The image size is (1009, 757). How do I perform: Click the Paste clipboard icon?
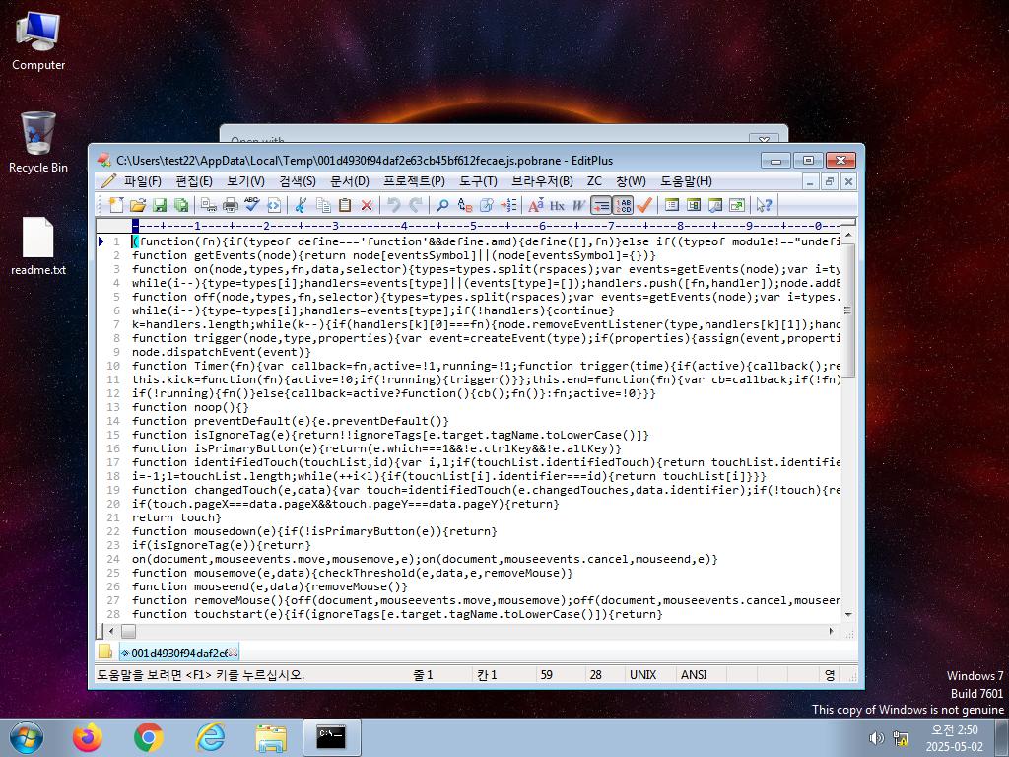345,205
